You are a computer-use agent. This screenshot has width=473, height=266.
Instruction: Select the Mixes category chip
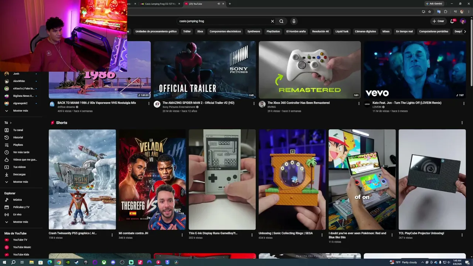pos(386,31)
